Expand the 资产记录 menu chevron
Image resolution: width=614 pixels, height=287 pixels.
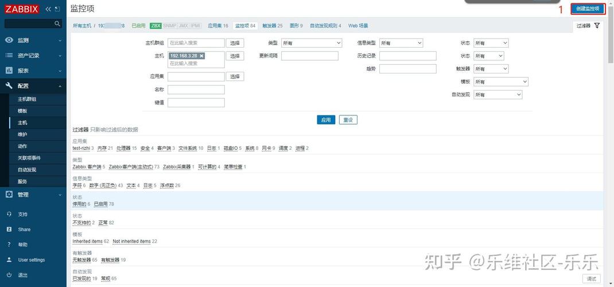[x=60, y=56]
